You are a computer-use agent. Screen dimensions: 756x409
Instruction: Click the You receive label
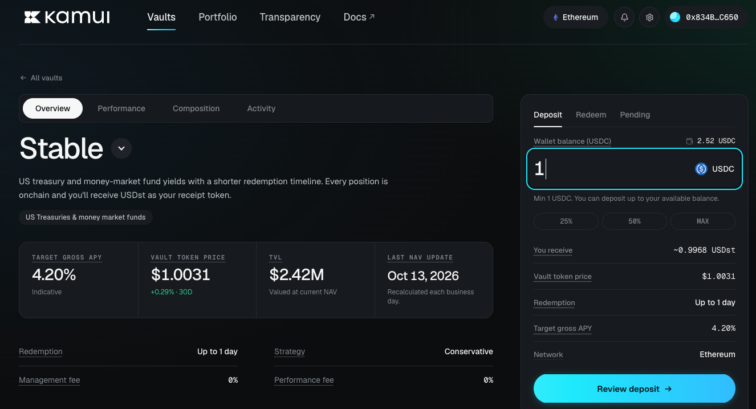[x=553, y=250]
